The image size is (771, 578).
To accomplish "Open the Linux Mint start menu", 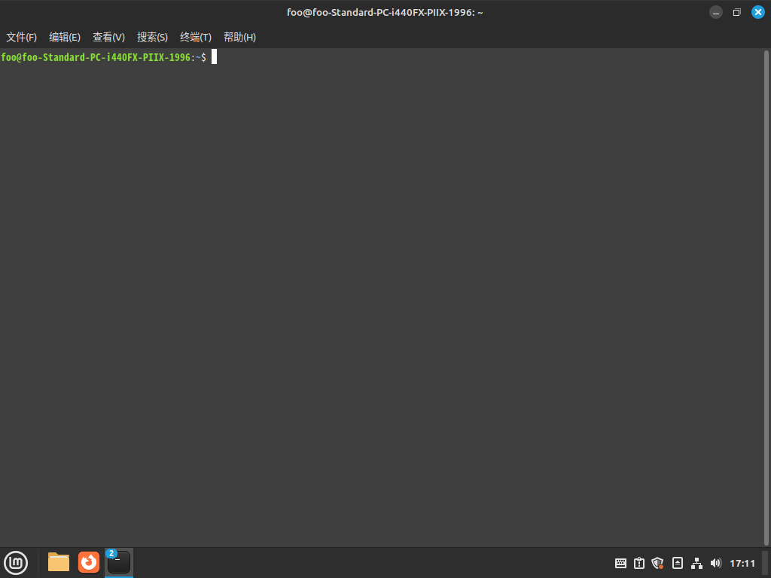I will [16, 562].
